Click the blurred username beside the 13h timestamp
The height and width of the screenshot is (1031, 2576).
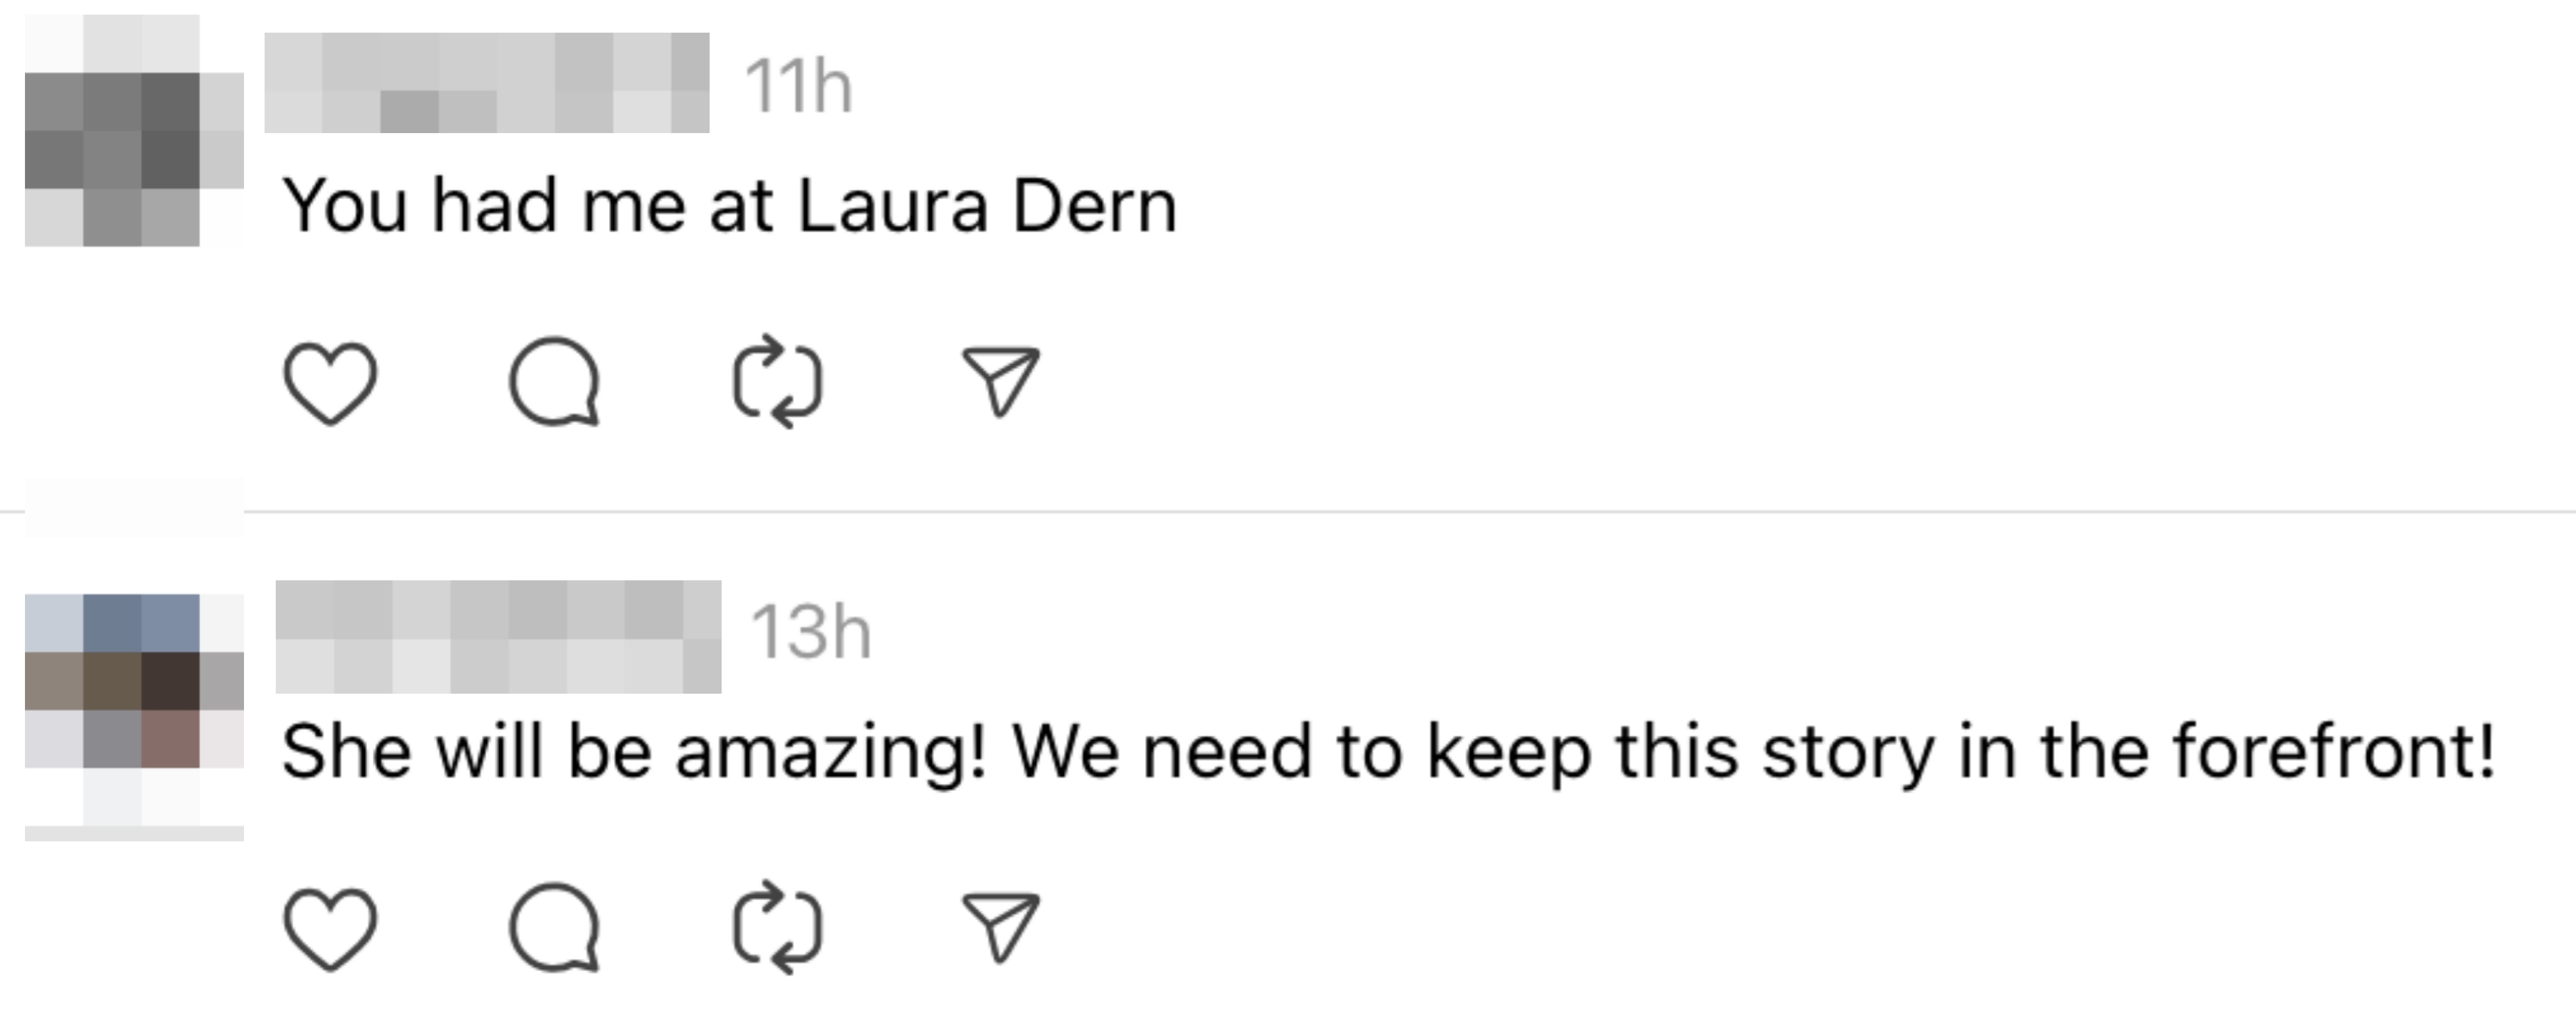coord(498,636)
